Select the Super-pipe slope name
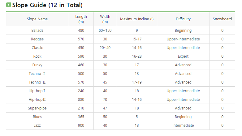This screenshot has height=136, width=242. point(37,108)
